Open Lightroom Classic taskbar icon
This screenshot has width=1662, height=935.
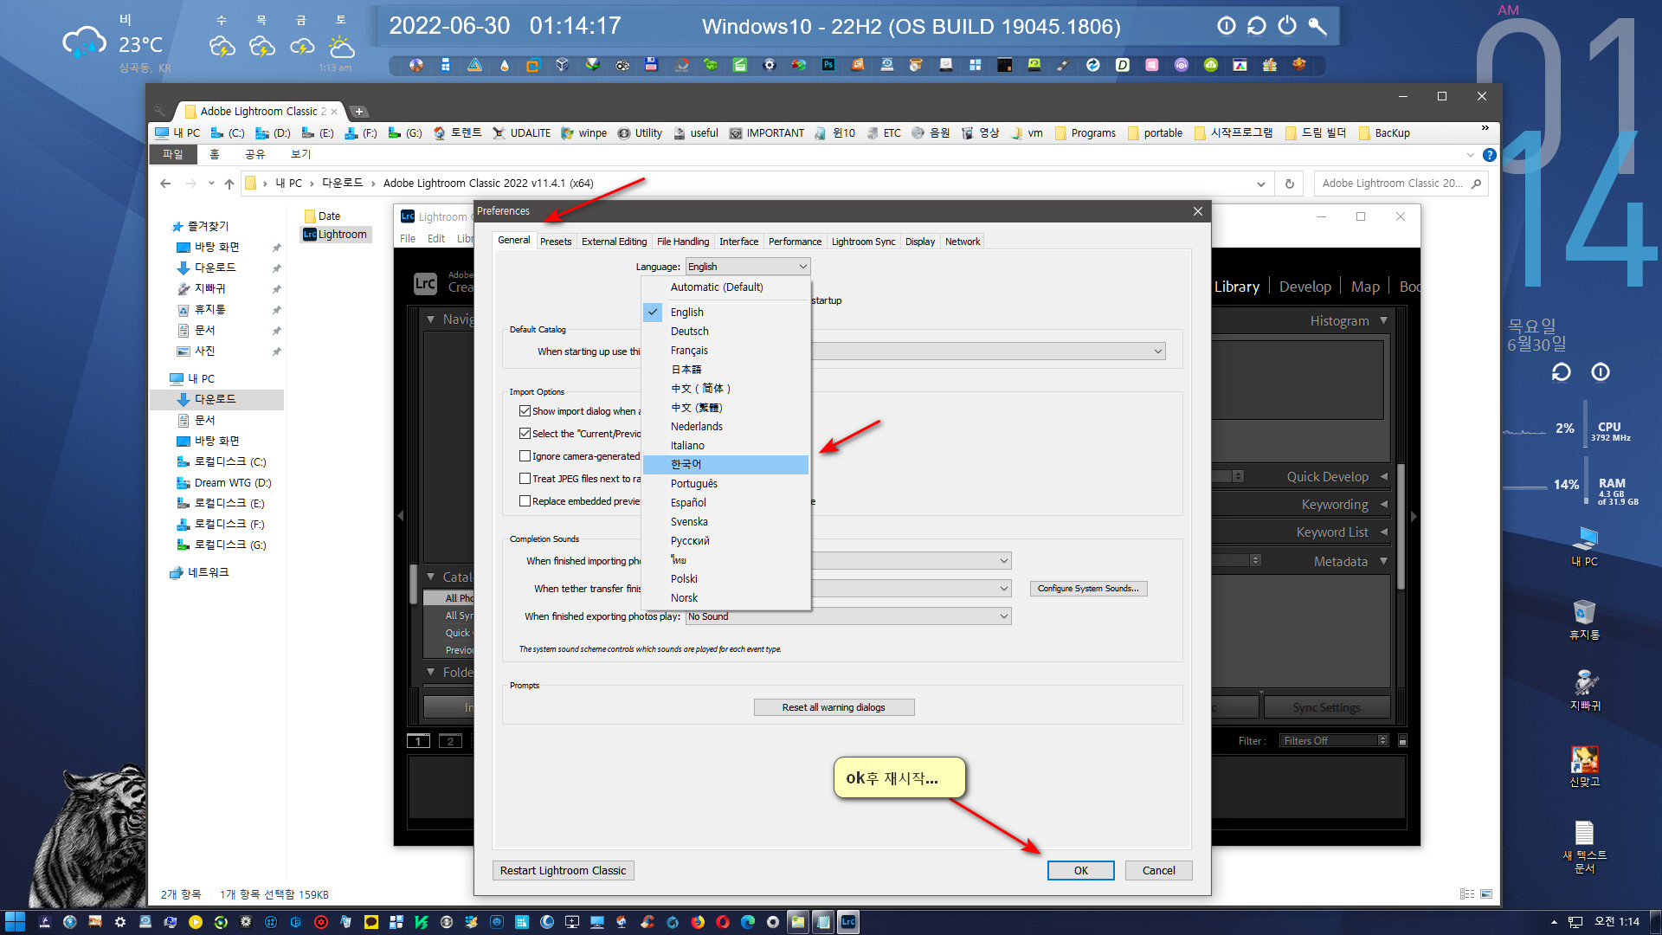(848, 922)
